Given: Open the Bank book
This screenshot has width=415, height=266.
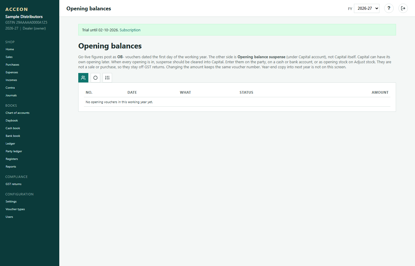Looking at the screenshot, I should point(13,136).
